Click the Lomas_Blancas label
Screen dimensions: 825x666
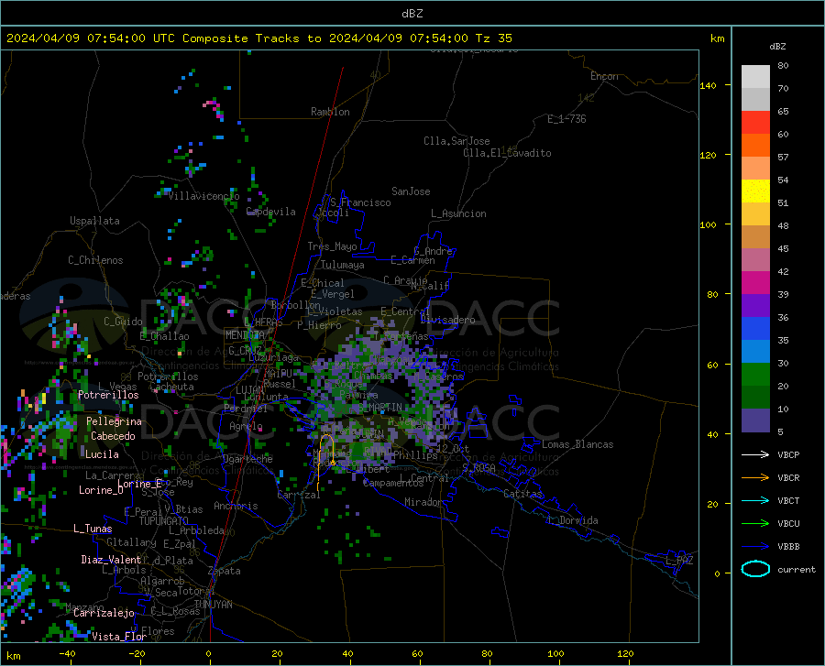click(x=577, y=444)
